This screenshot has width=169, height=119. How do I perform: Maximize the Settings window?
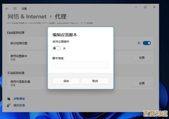tap(145, 7)
